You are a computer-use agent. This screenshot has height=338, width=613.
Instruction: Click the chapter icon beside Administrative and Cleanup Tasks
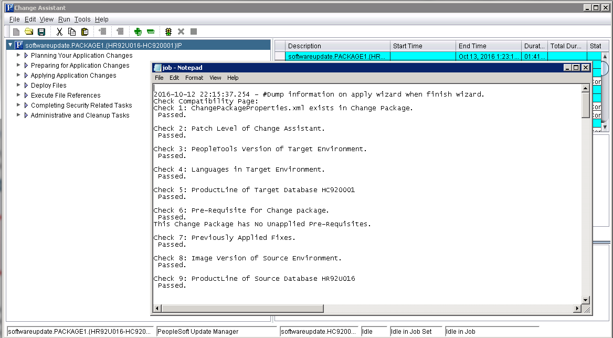click(x=26, y=115)
